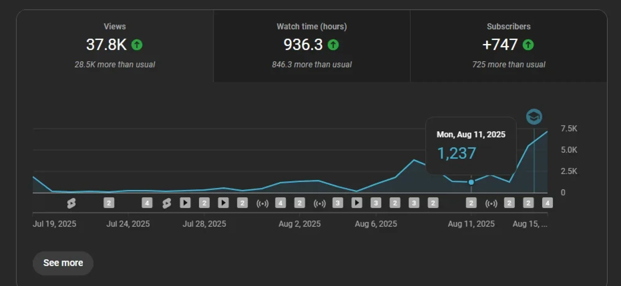Click the rightmost 4 videos badge
Screen dimensions: 621x286
click(547, 203)
